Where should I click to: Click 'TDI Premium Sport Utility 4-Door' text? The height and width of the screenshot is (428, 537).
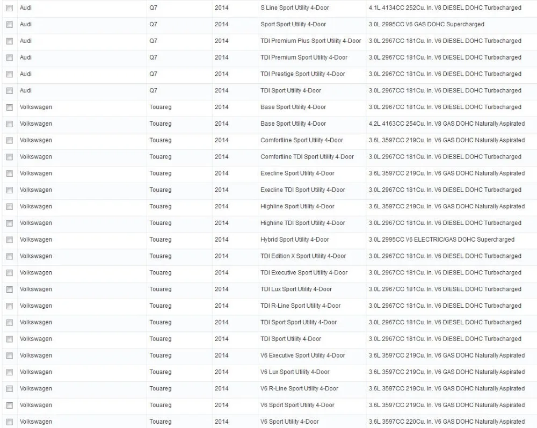click(x=304, y=57)
